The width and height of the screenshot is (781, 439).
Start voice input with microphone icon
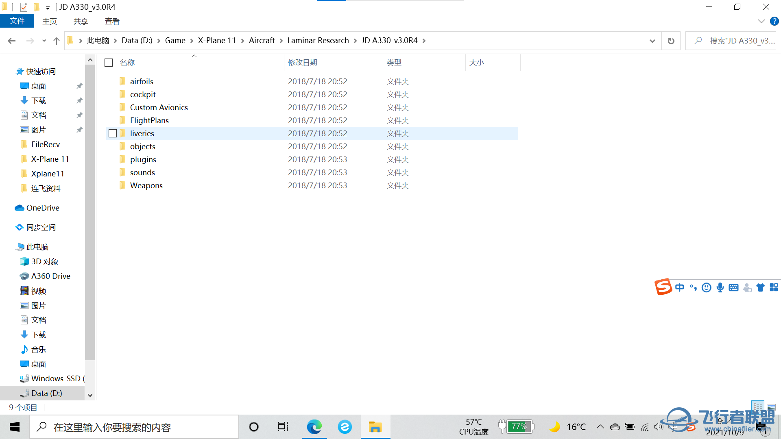[720, 288]
